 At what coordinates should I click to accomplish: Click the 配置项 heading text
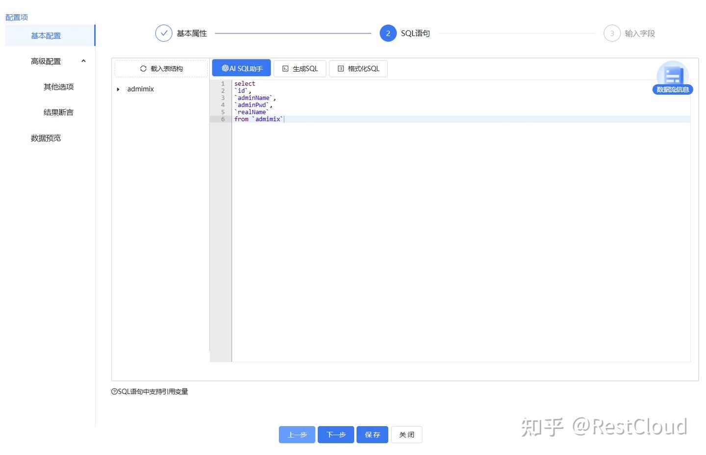17,17
